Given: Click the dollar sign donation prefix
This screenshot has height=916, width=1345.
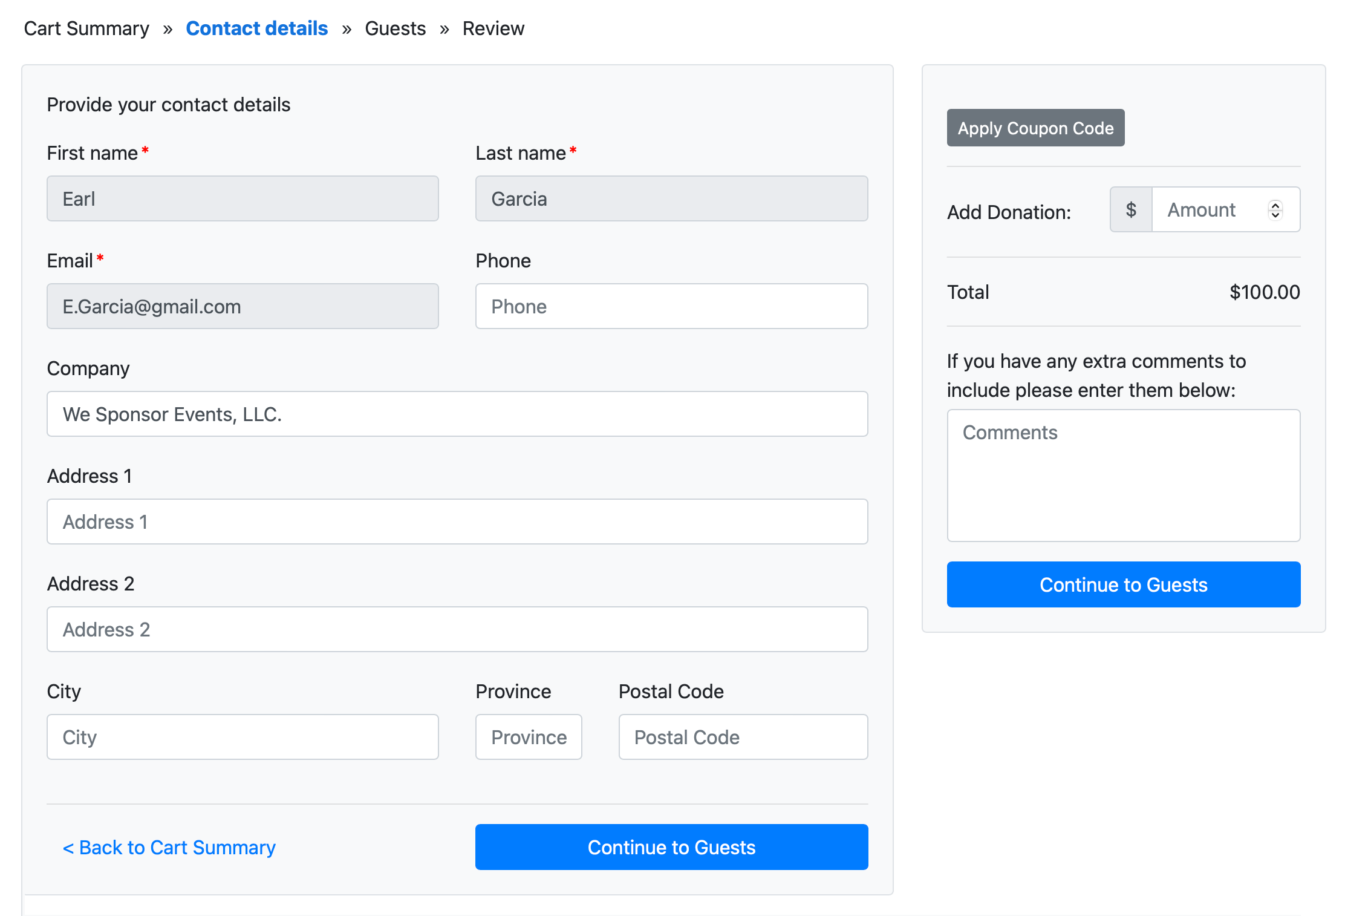Looking at the screenshot, I should pos(1131,210).
